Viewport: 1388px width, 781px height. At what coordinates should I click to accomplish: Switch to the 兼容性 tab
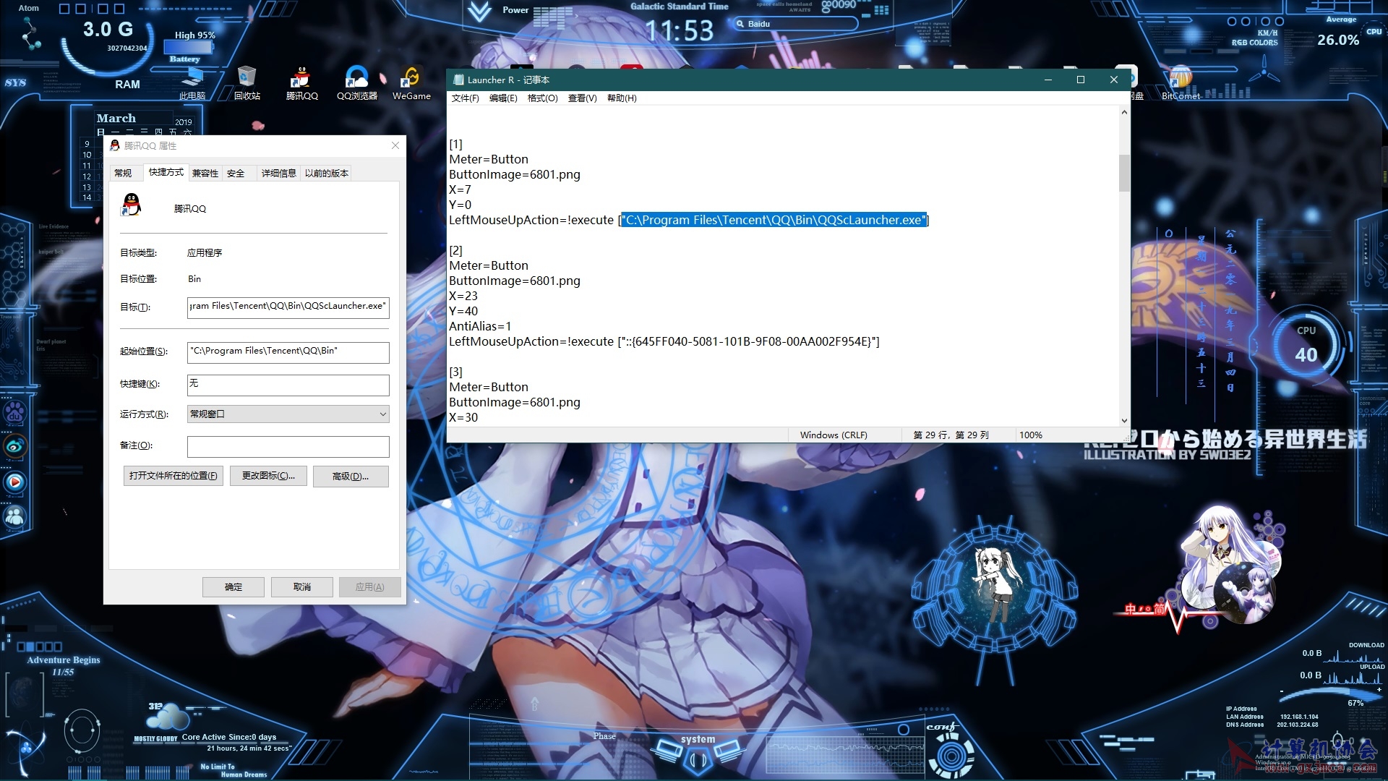click(x=205, y=173)
